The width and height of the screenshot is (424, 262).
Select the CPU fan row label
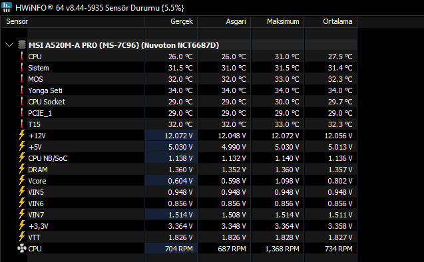coord(35,249)
